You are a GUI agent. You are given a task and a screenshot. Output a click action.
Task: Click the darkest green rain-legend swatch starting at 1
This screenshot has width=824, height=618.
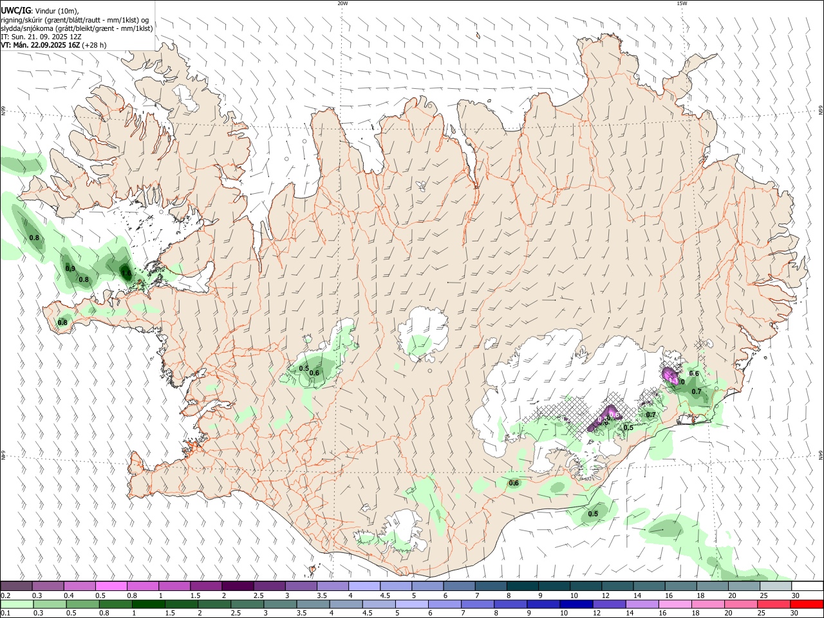pos(149,604)
